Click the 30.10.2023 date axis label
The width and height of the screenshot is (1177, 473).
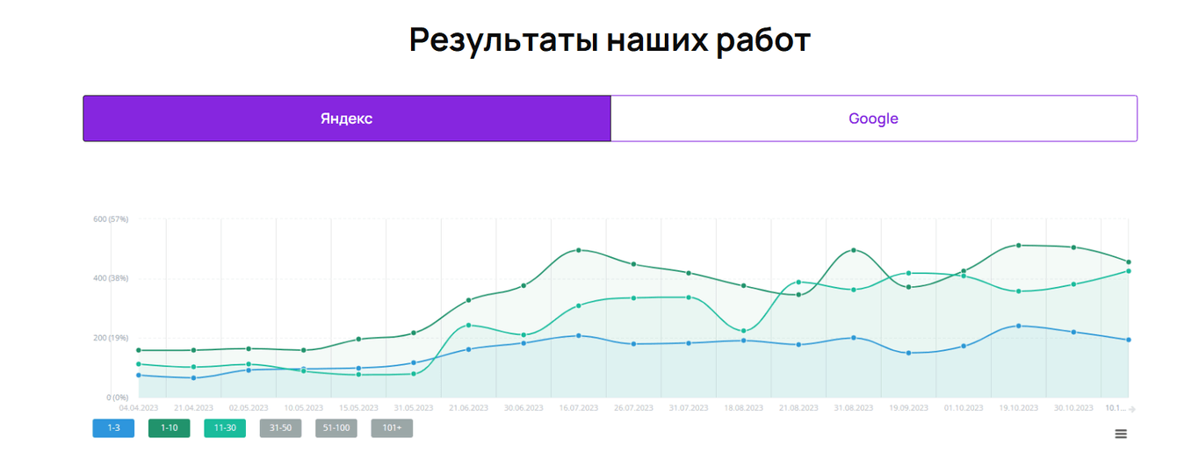(1073, 408)
